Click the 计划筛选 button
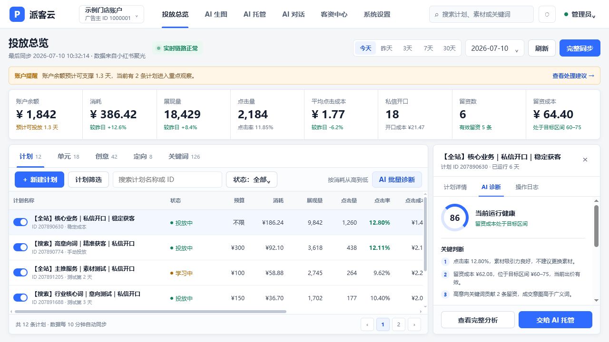 (x=88, y=180)
